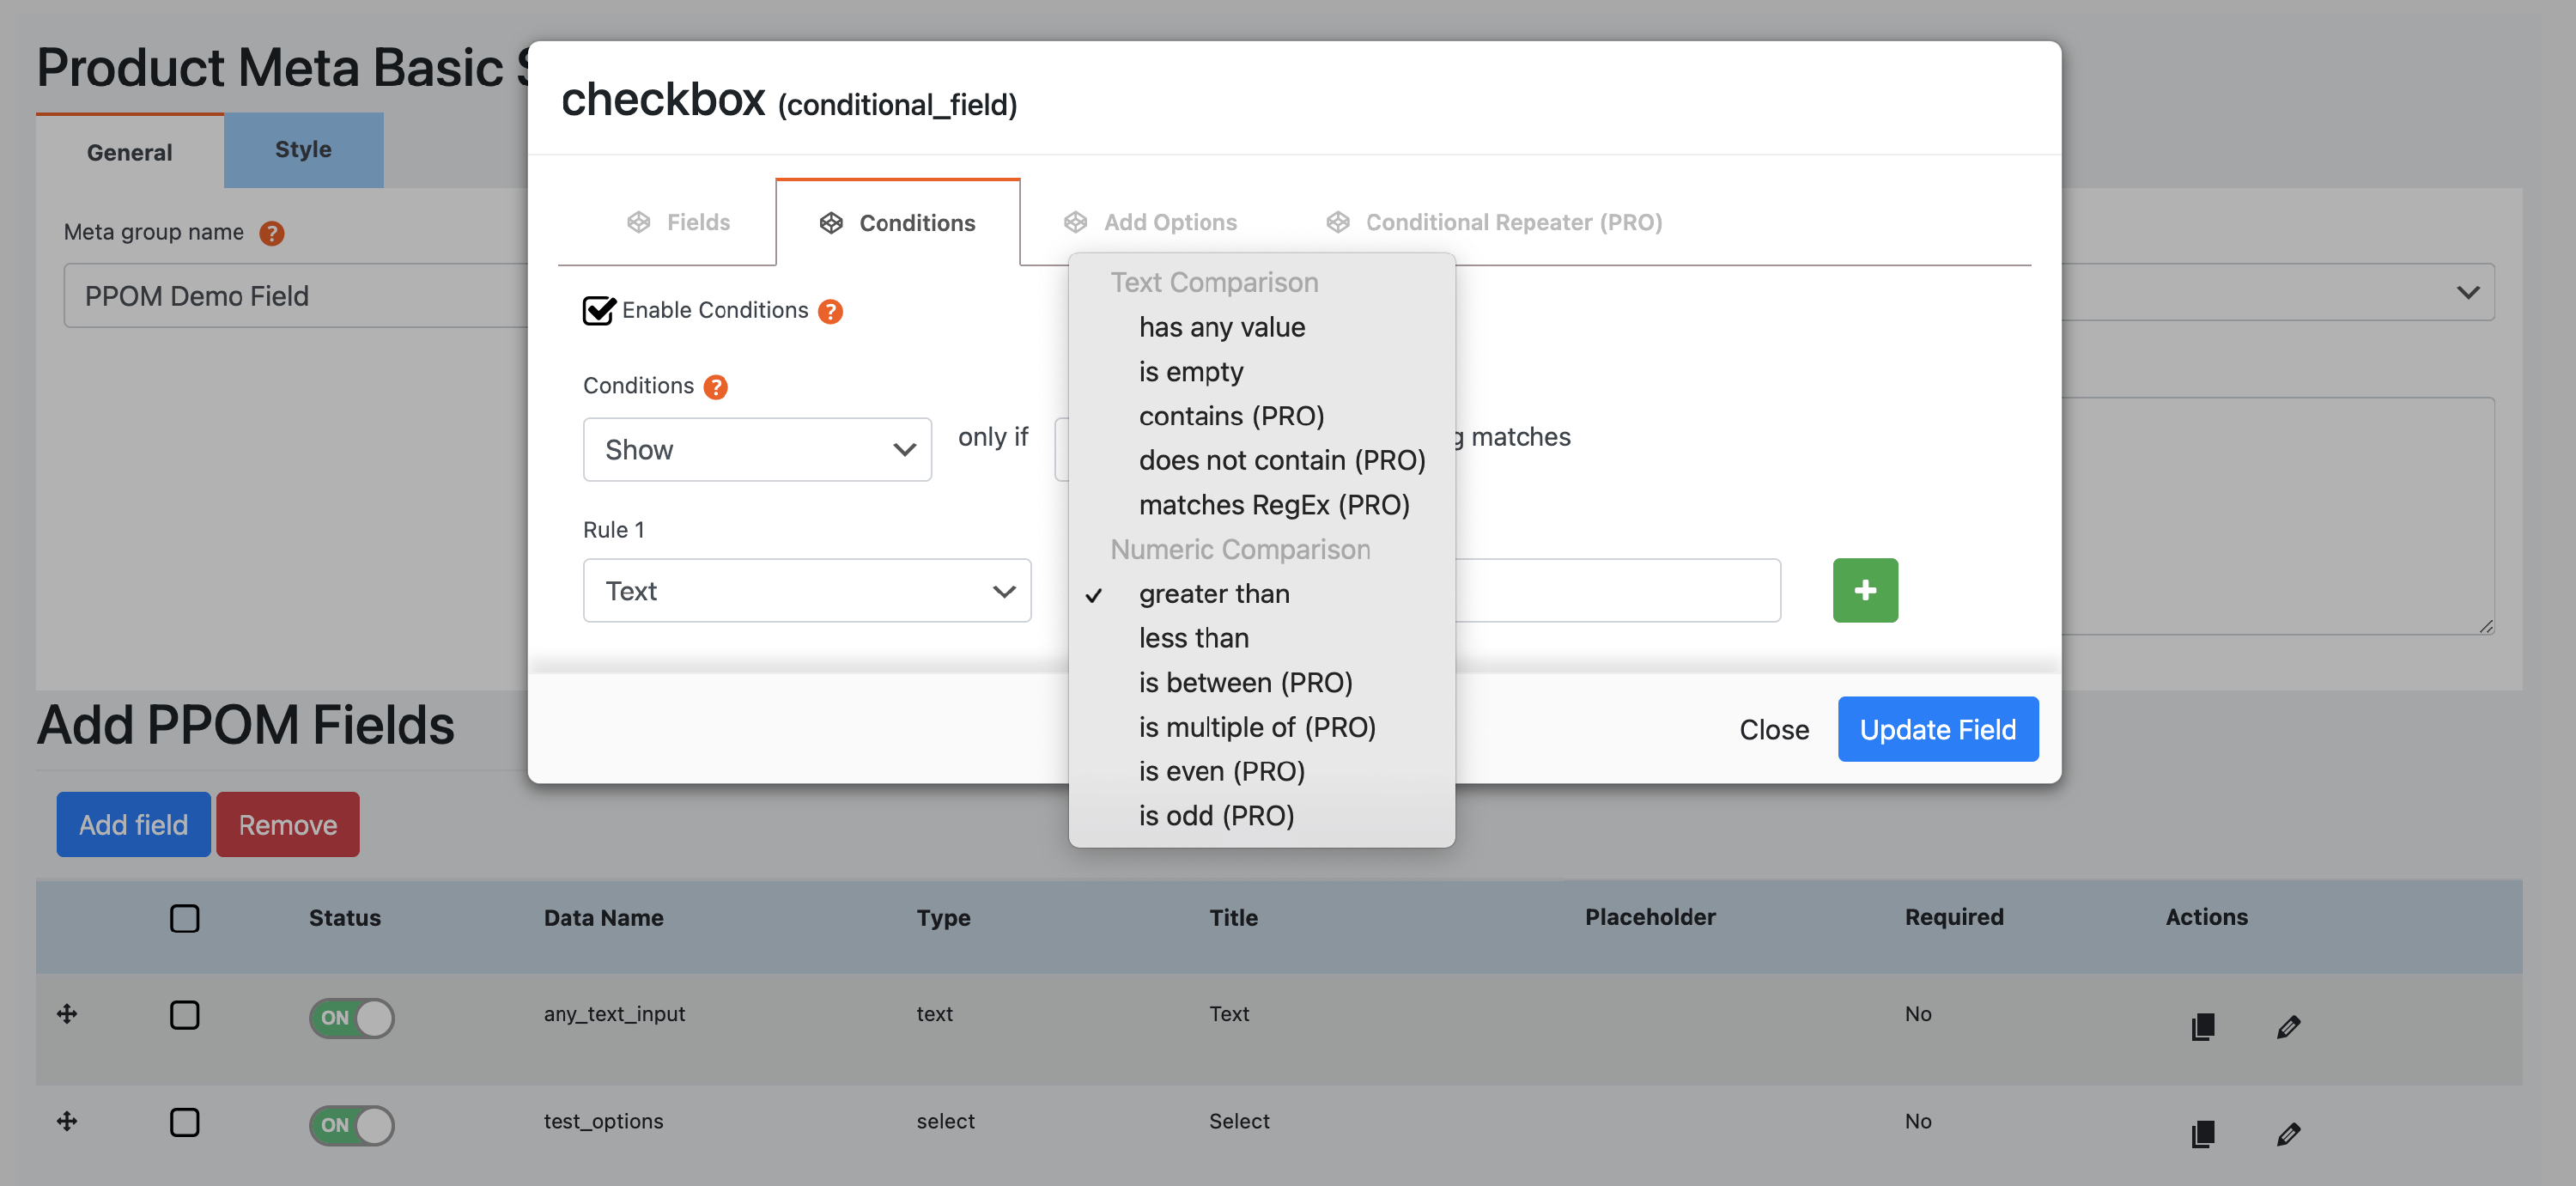Switch to the Fields tab
This screenshot has height=1186, width=2576.
(678, 222)
